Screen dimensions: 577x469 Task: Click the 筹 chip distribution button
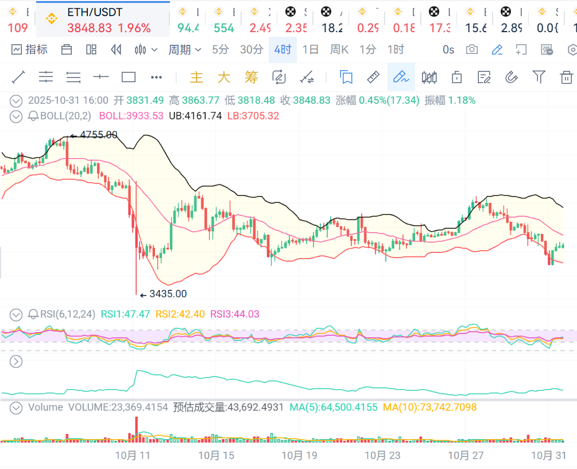point(251,77)
